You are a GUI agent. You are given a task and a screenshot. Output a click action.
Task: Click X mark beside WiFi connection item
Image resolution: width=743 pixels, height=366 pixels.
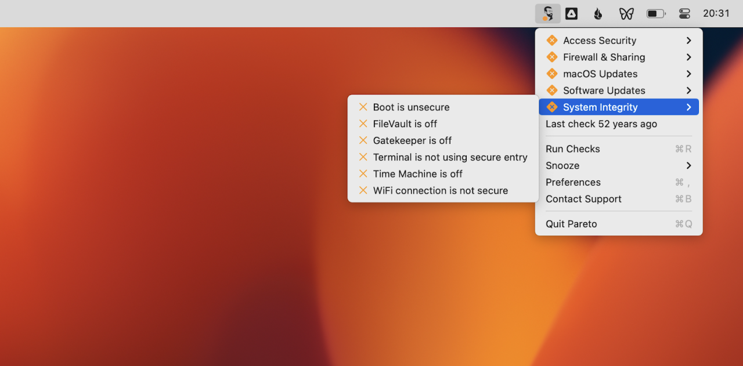pos(363,190)
